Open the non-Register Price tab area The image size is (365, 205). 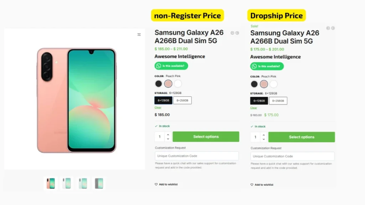(187, 15)
